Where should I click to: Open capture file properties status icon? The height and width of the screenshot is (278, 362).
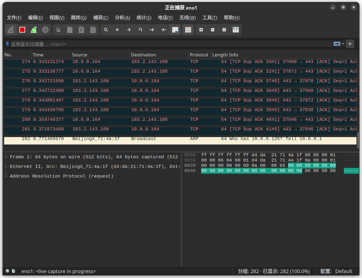coord(13,271)
